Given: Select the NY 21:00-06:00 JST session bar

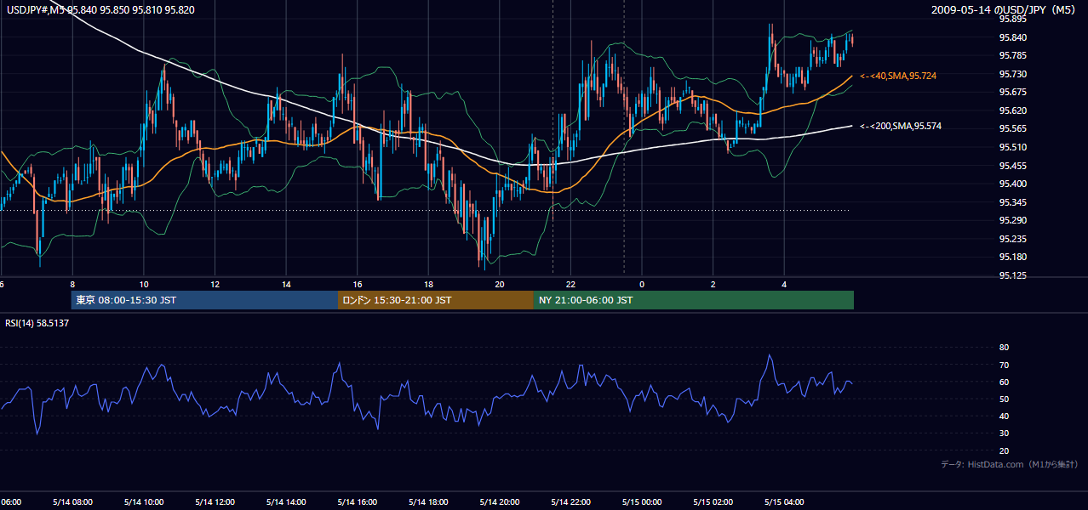Looking at the screenshot, I should coord(694,300).
